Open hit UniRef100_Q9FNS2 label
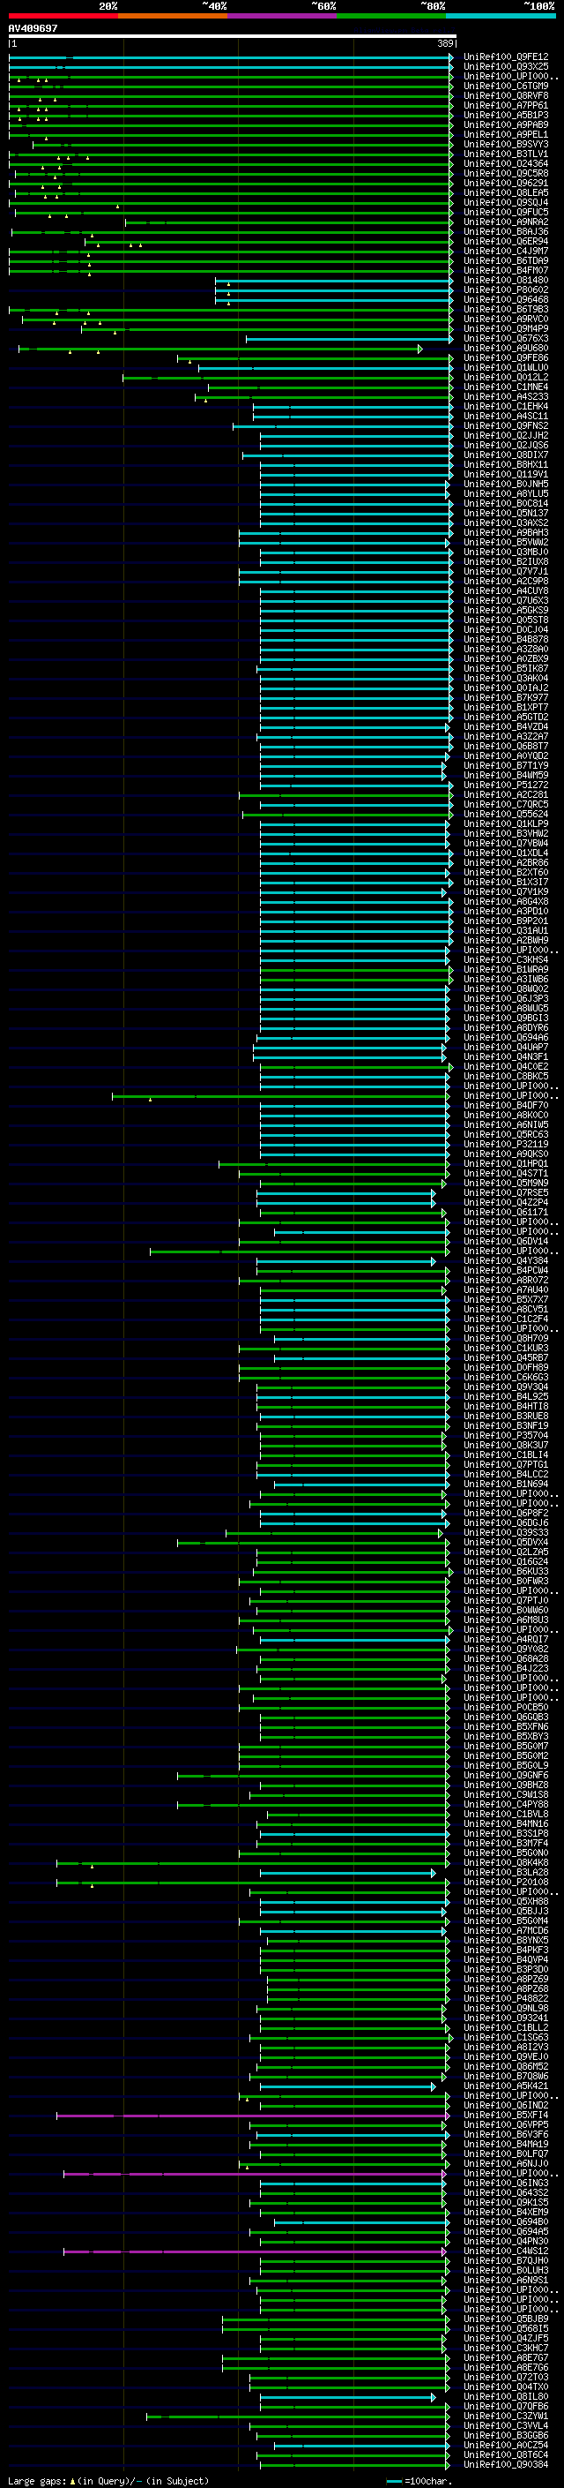 click(x=505, y=426)
